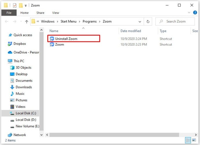Click the Uninstall Zoom shortcut icon
The image size is (200, 145).
tap(52, 39)
